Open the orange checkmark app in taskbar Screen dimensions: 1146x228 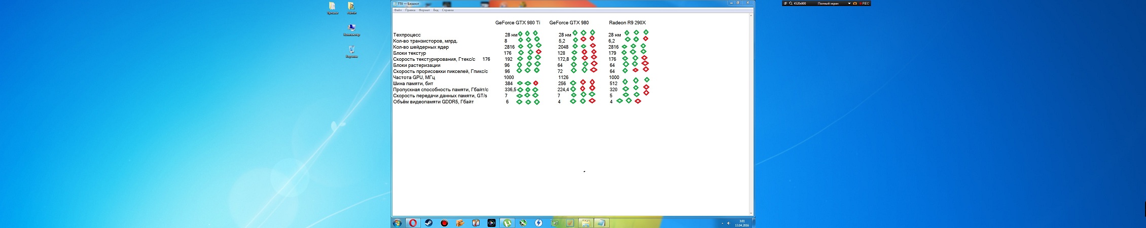tap(570, 223)
